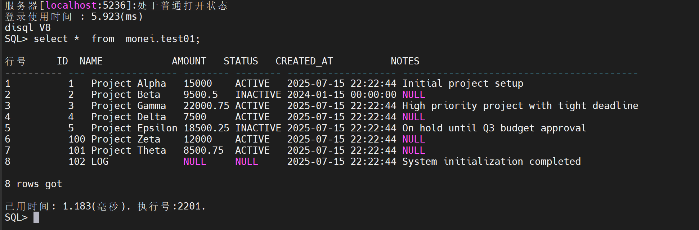Image resolution: width=699 pixels, height=230 pixels.
Task: Click the "8 rows got" message
Action: point(33,184)
